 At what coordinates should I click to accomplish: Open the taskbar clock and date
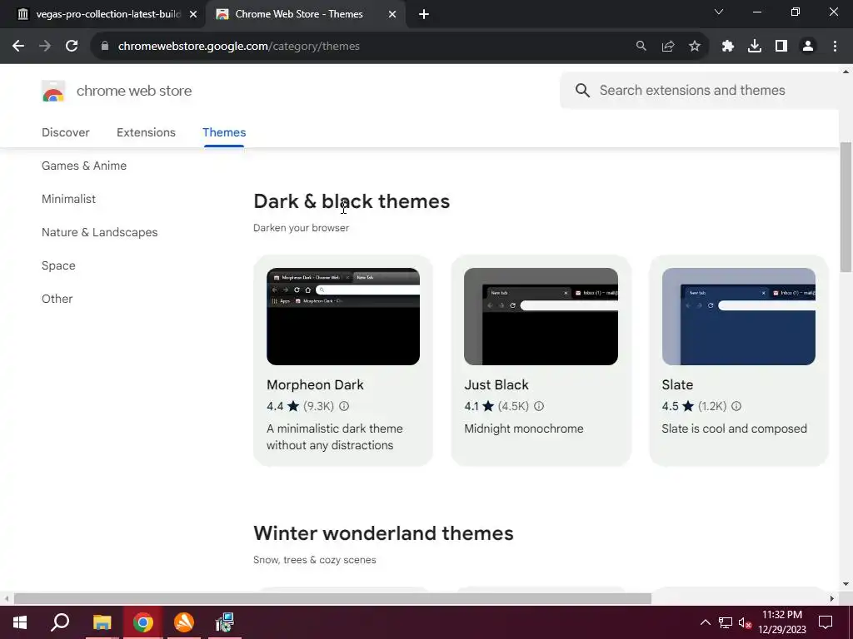(x=782, y=622)
